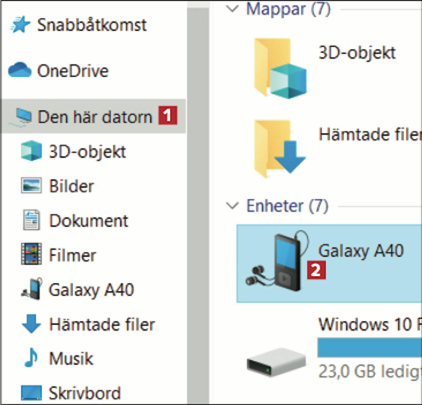Click the navigation pane vertical scrollbar
The image size is (422, 405).
click(x=198, y=197)
